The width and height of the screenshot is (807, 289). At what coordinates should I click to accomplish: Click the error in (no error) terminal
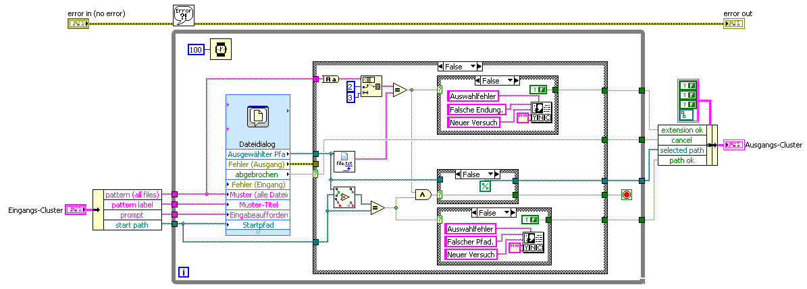click(78, 24)
